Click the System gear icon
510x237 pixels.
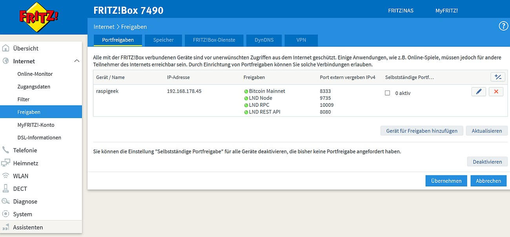[x=5, y=214]
